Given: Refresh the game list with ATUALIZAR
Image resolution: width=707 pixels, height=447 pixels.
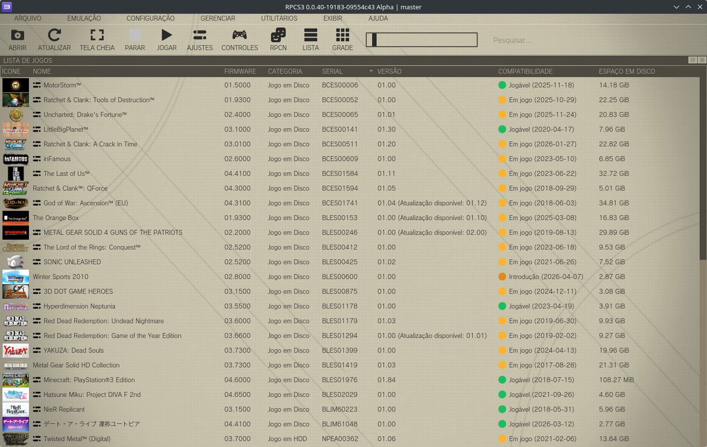Looking at the screenshot, I should click(54, 40).
